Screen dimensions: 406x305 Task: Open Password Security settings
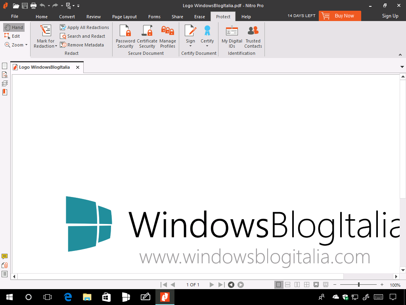pyautogui.click(x=125, y=36)
